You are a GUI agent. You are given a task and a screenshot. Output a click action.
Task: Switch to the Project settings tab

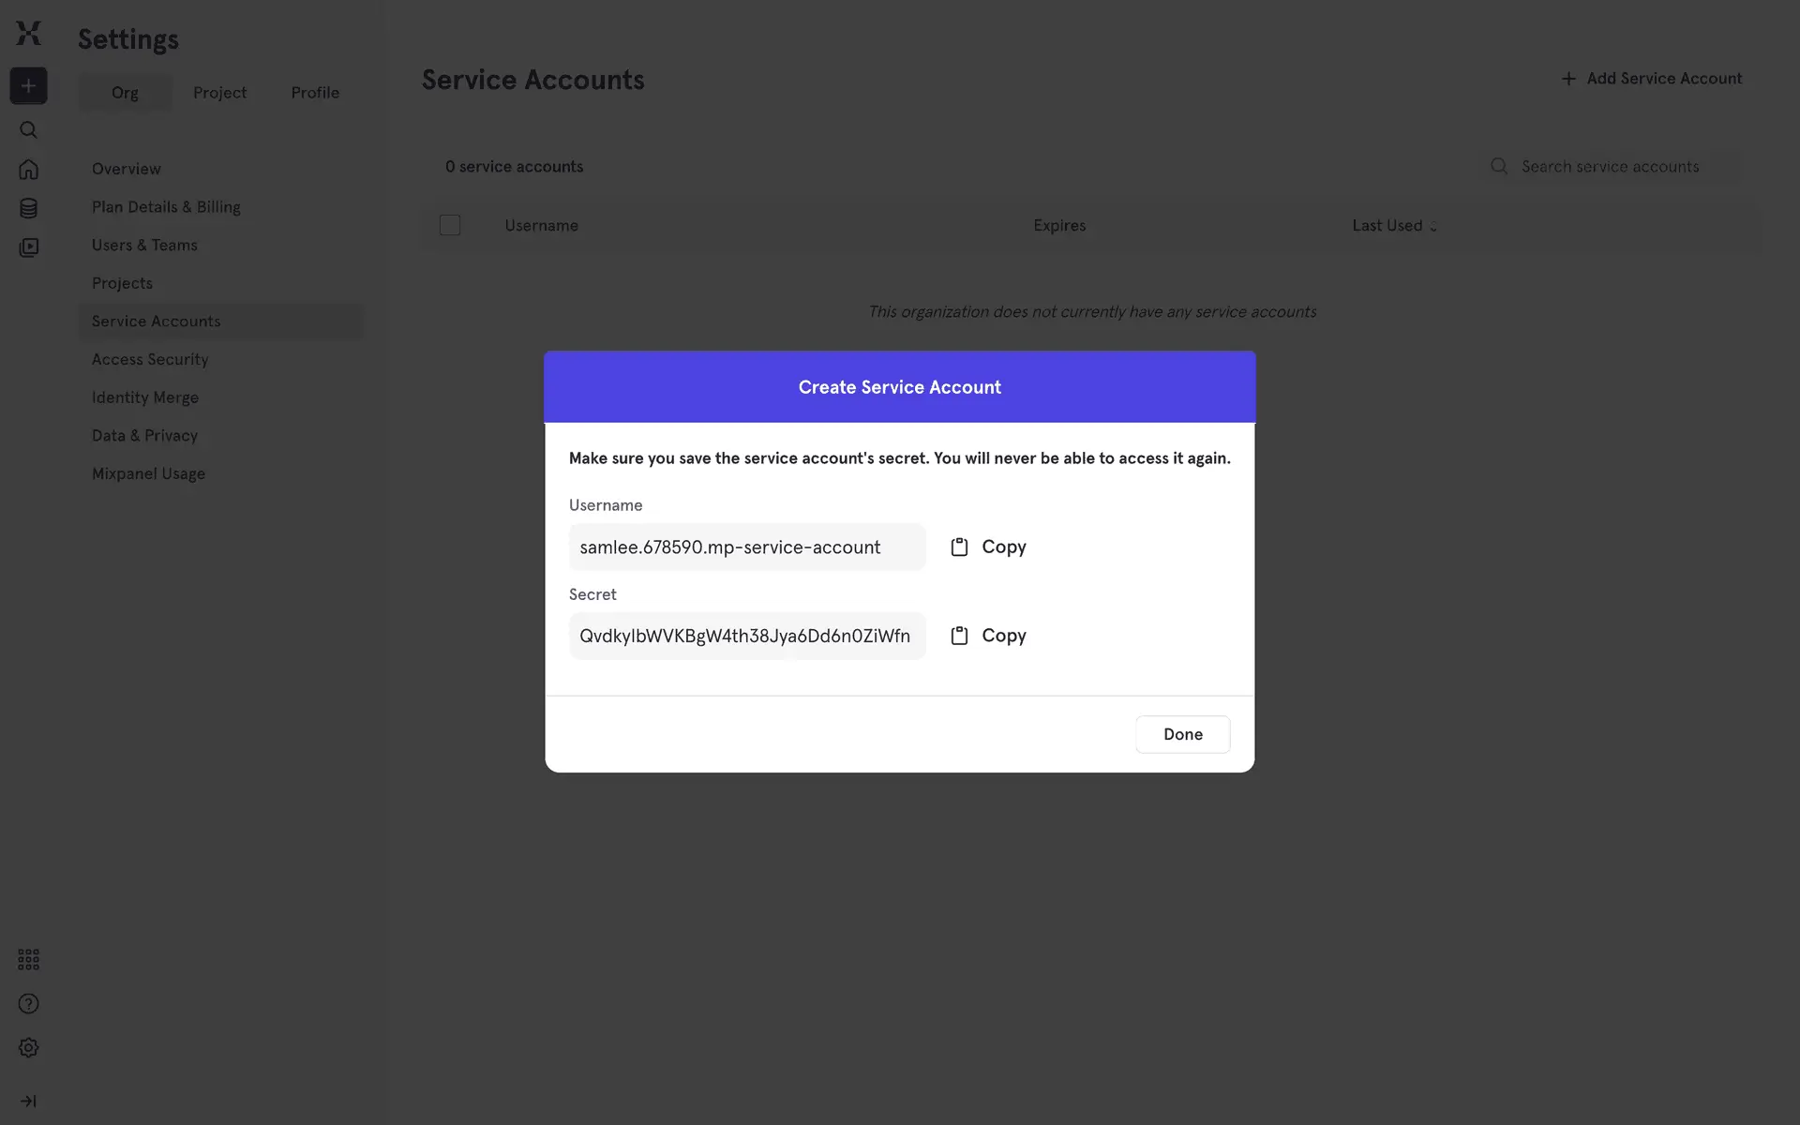pyautogui.click(x=219, y=93)
